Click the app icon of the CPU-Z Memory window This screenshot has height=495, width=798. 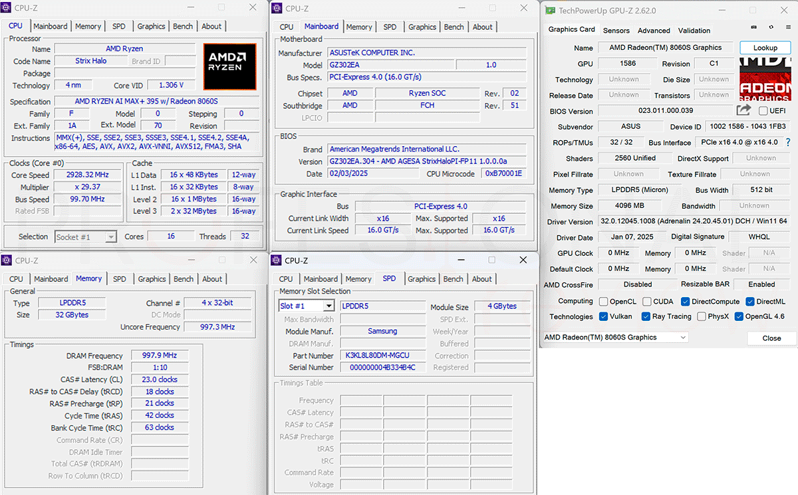point(7,260)
